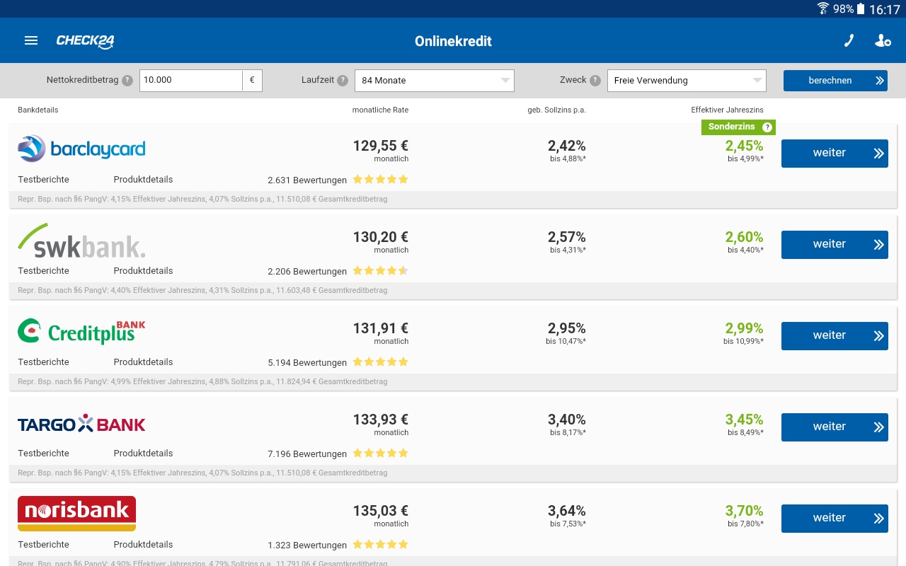Select the monatliche Rate column header
The image size is (906, 566).
(380, 110)
